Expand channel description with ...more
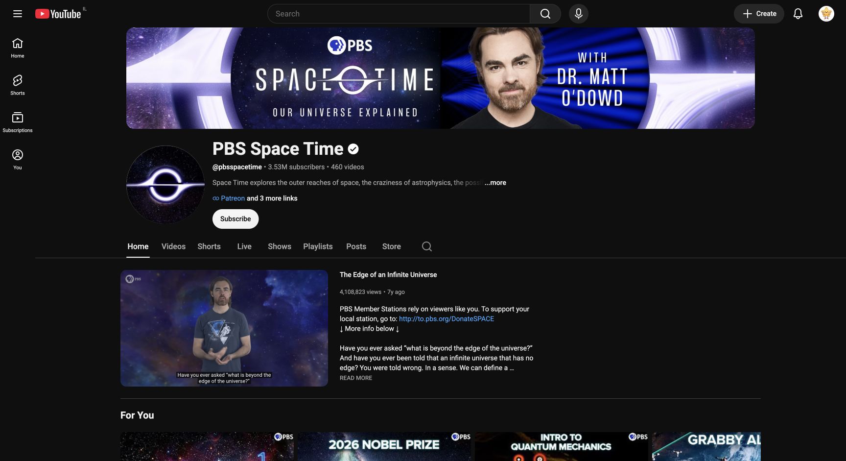Screen dimensions: 846x461 point(495,183)
